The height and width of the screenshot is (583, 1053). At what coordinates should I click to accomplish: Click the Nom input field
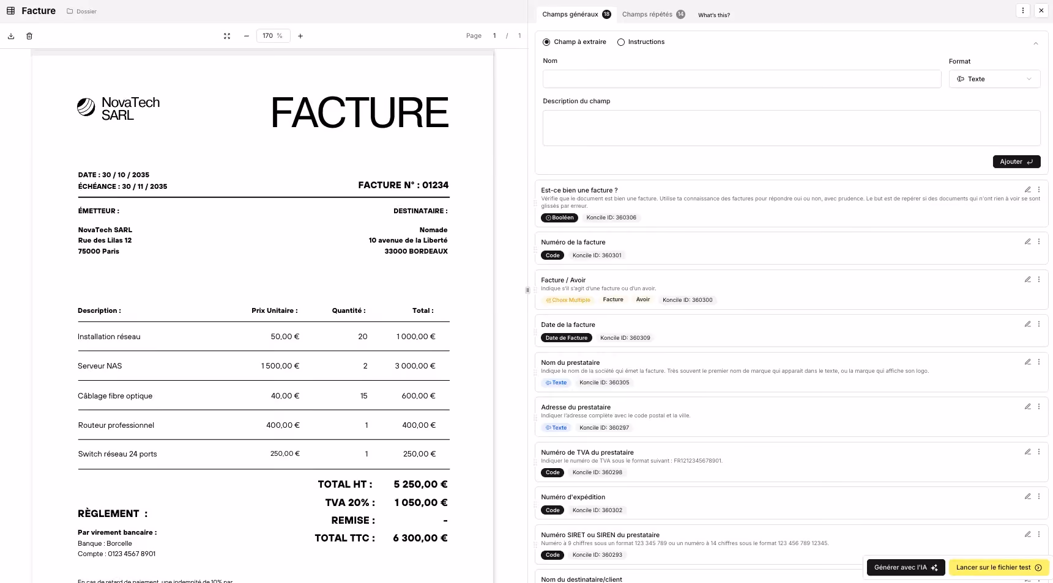[742, 79]
